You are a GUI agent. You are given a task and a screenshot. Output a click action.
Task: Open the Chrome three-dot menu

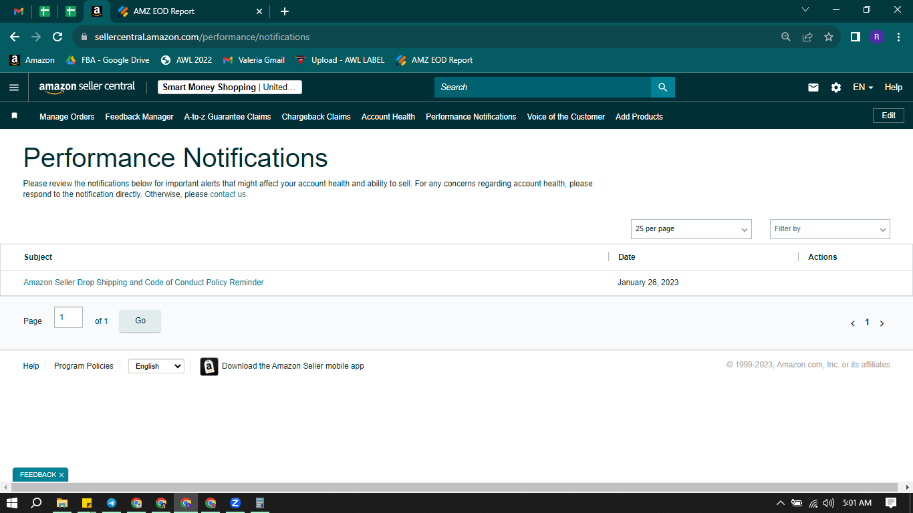click(898, 37)
